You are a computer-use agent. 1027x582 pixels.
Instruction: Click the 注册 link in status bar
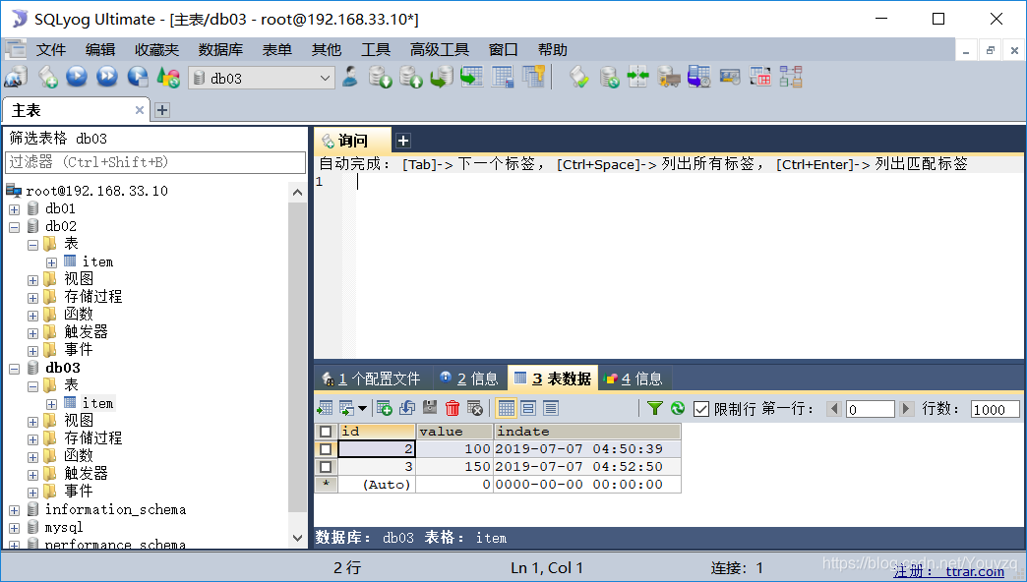point(912,571)
